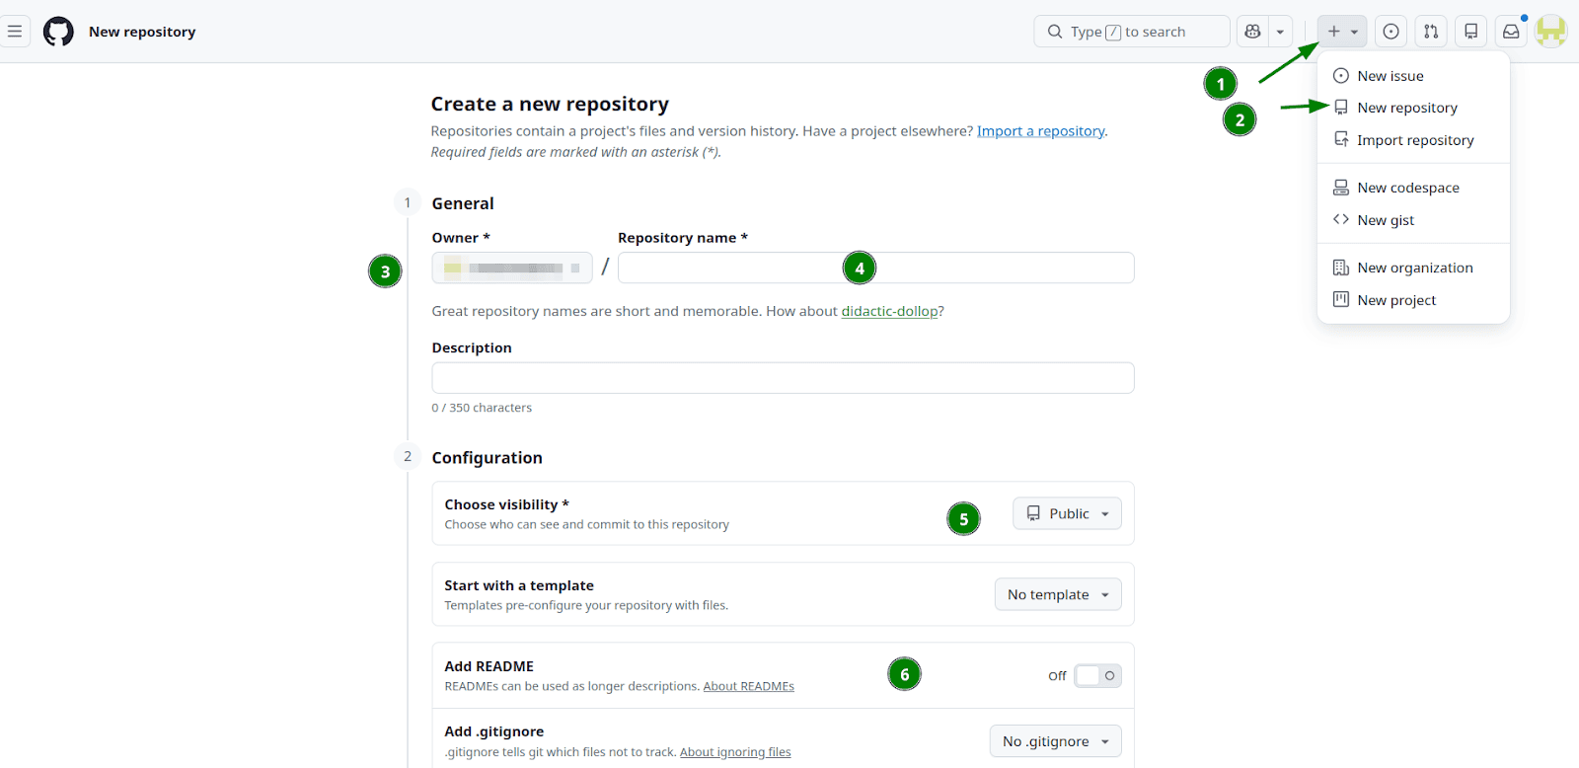Open the About ignoring files link

pos(735,752)
